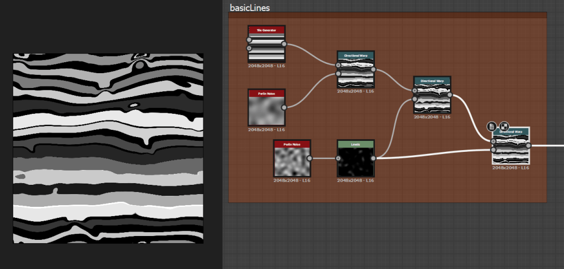
Task: Select the leftmost Directional Warp node
Action: pyautogui.click(x=356, y=70)
